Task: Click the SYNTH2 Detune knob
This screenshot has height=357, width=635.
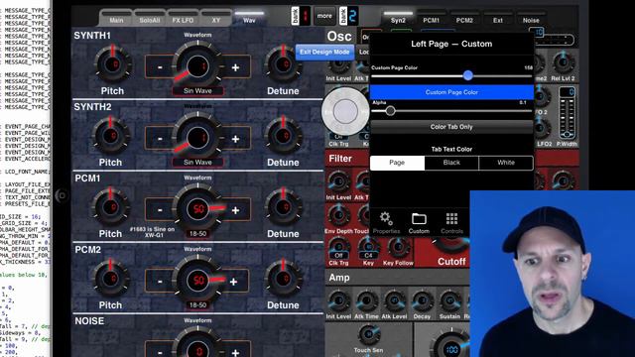Action: tap(283, 136)
